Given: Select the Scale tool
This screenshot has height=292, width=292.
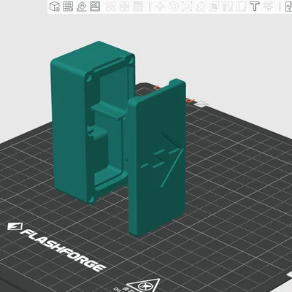Looking at the screenshot, I should (187, 7).
